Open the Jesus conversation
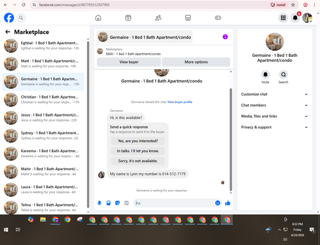The width and height of the screenshot is (320, 245). (43, 118)
